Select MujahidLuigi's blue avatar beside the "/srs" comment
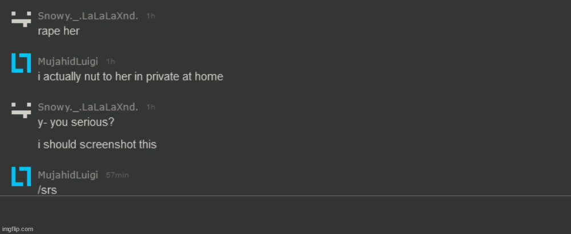 click(x=21, y=177)
